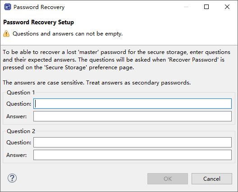Select the 'Password Recovery Setup' heading
This screenshot has width=238, height=192.
(39, 22)
